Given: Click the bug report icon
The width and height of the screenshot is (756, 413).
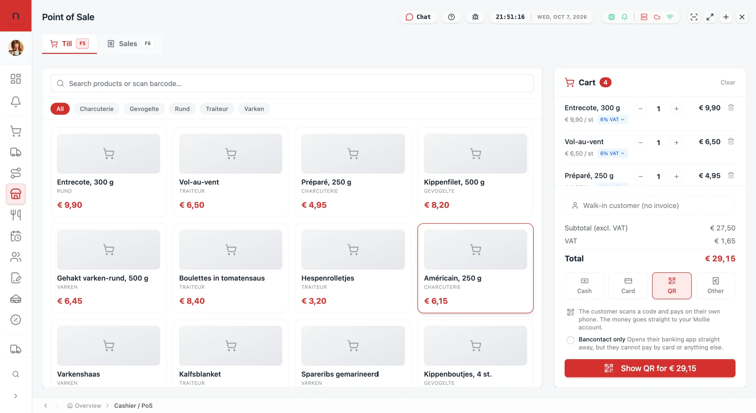Looking at the screenshot, I should [x=476, y=17].
